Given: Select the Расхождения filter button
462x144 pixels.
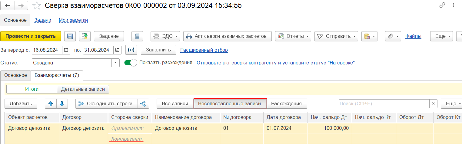Looking at the screenshot, I should click(286, 104).
